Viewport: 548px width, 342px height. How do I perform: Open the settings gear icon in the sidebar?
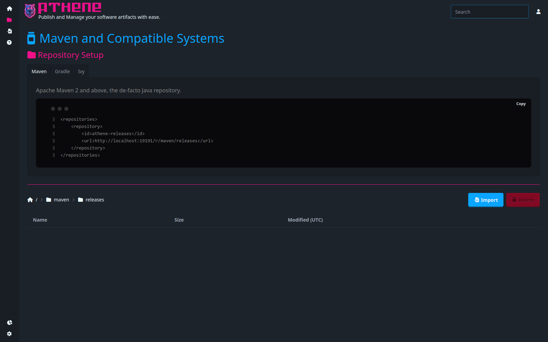[9, 334]
